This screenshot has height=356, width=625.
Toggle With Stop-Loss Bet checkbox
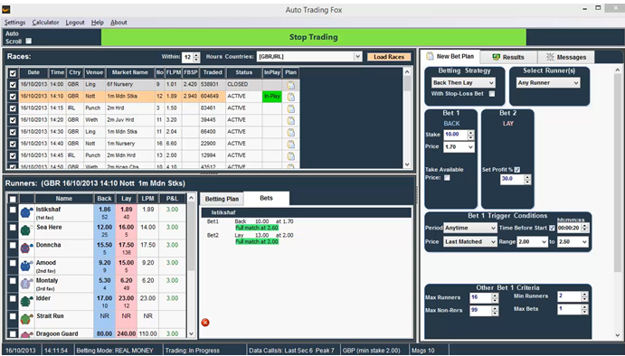492,94
